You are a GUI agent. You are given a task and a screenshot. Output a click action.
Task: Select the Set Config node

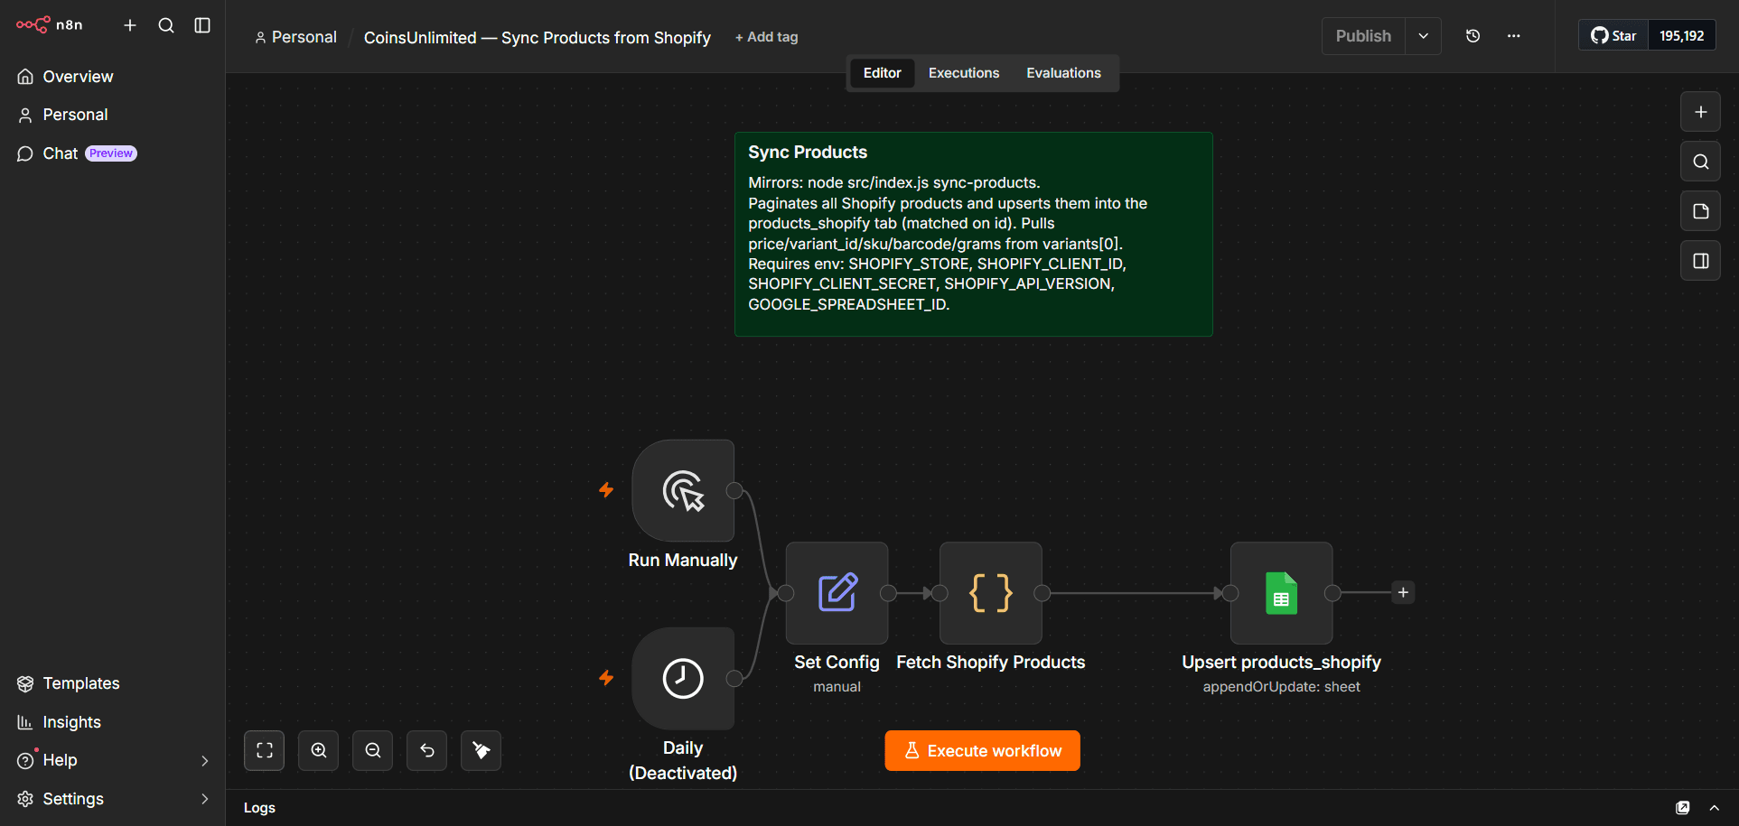837,593
